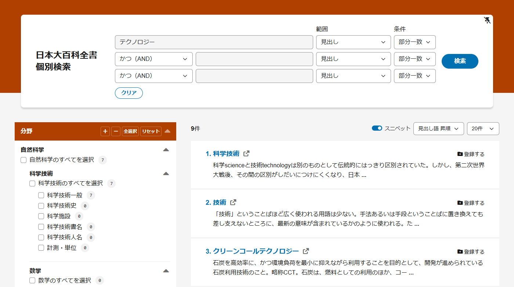Open the 条件 dropdown in the テクノロジー row
The image size is (514, 287).
[415, 42]
